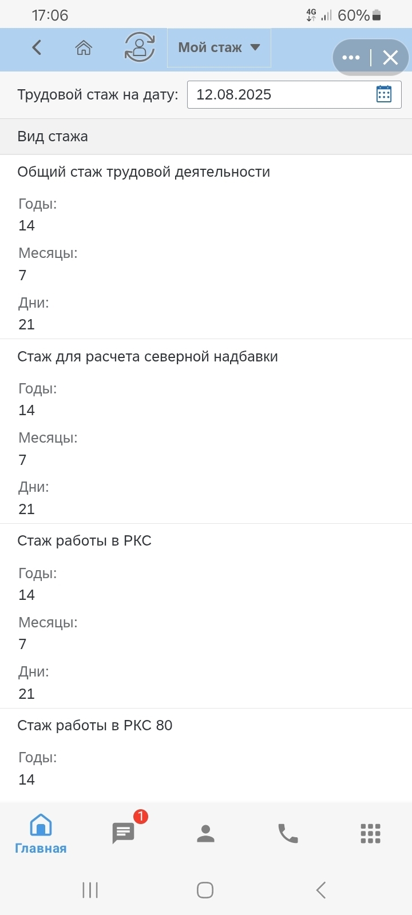Viewport: 412px width, 915px height.
Task: Open the home icon in header
Action: pos(84,47)
